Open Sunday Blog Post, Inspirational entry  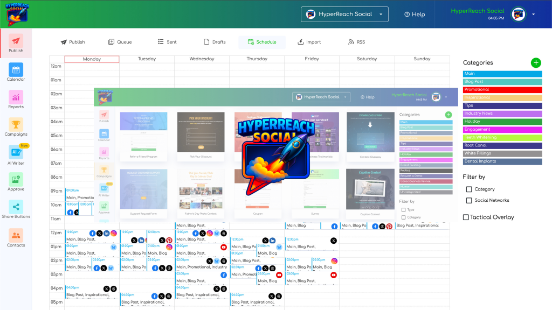(x=422, y=226)
